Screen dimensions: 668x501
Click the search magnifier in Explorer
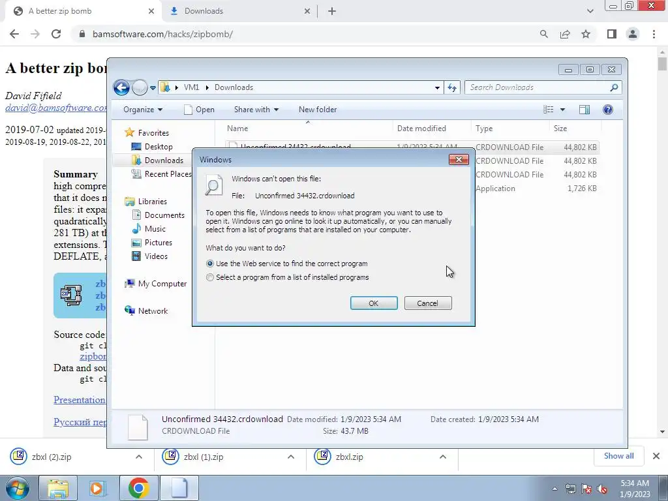pyautogui.click(x=614, y=87)
